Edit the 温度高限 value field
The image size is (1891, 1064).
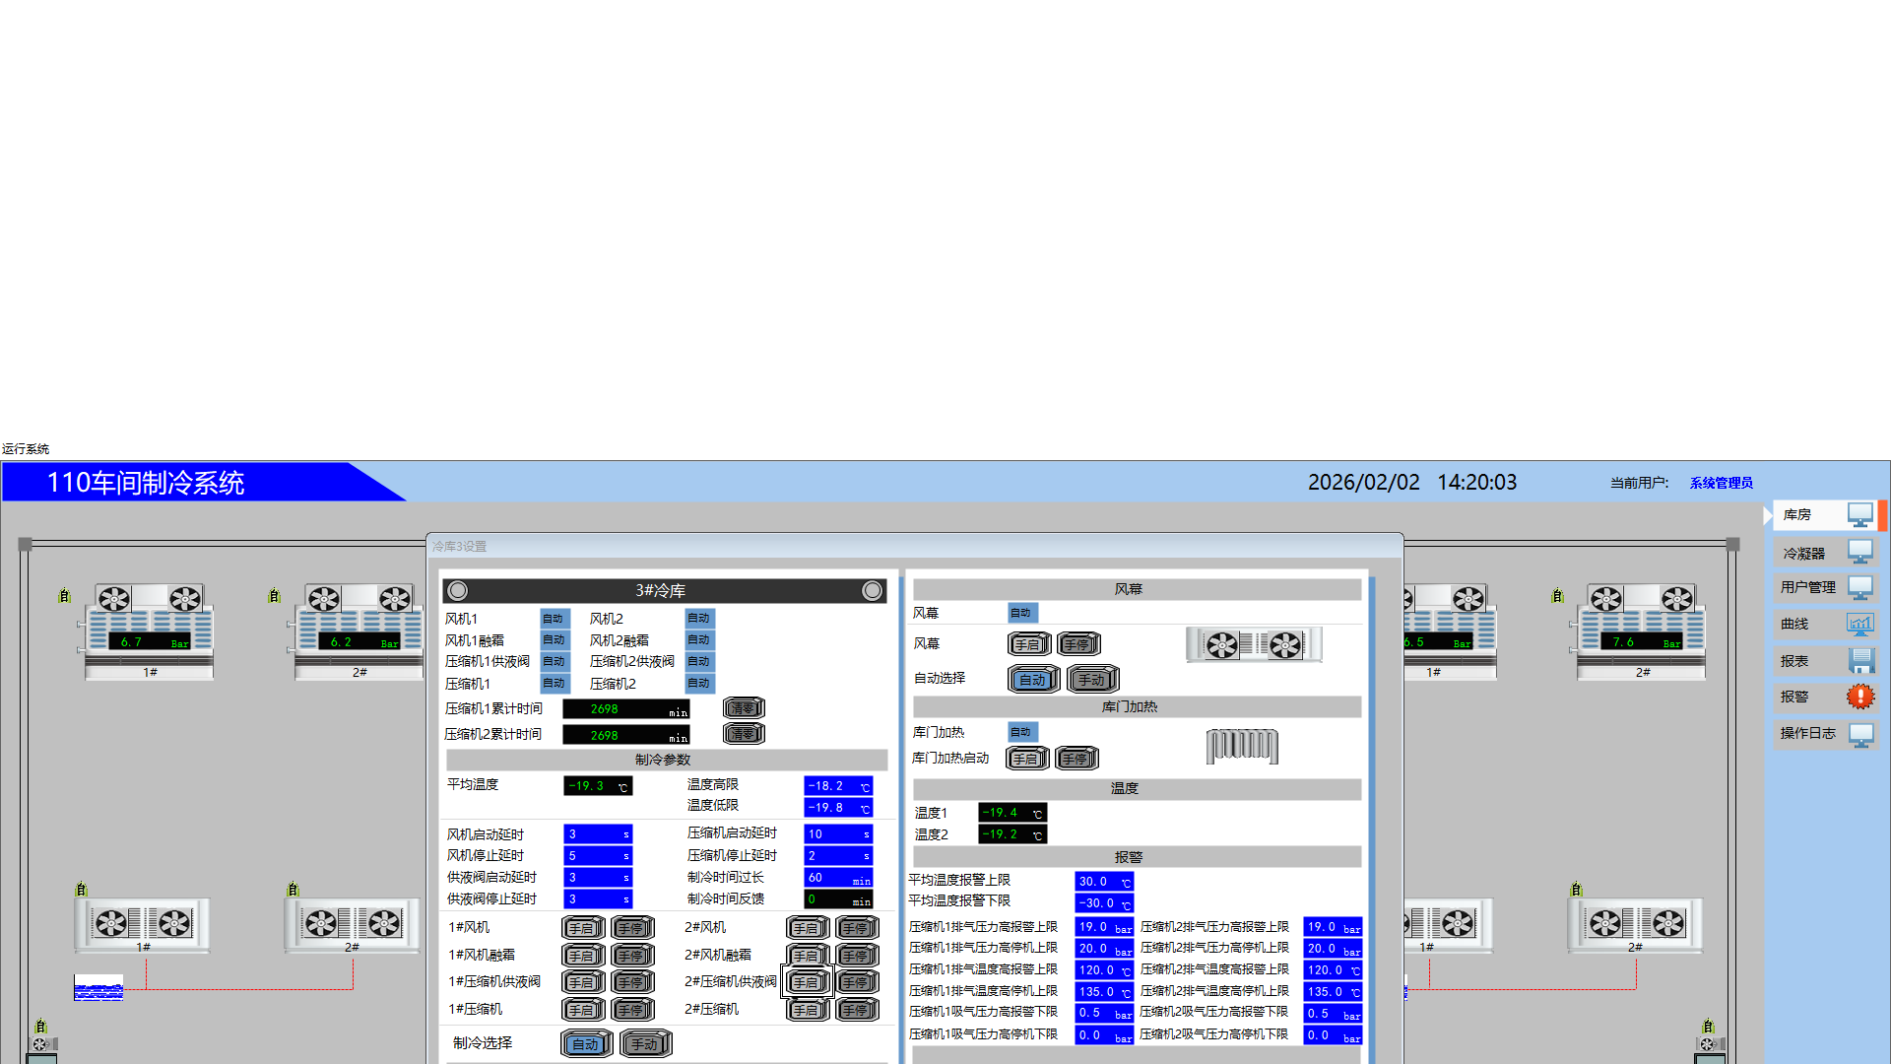tap(837, 786)
